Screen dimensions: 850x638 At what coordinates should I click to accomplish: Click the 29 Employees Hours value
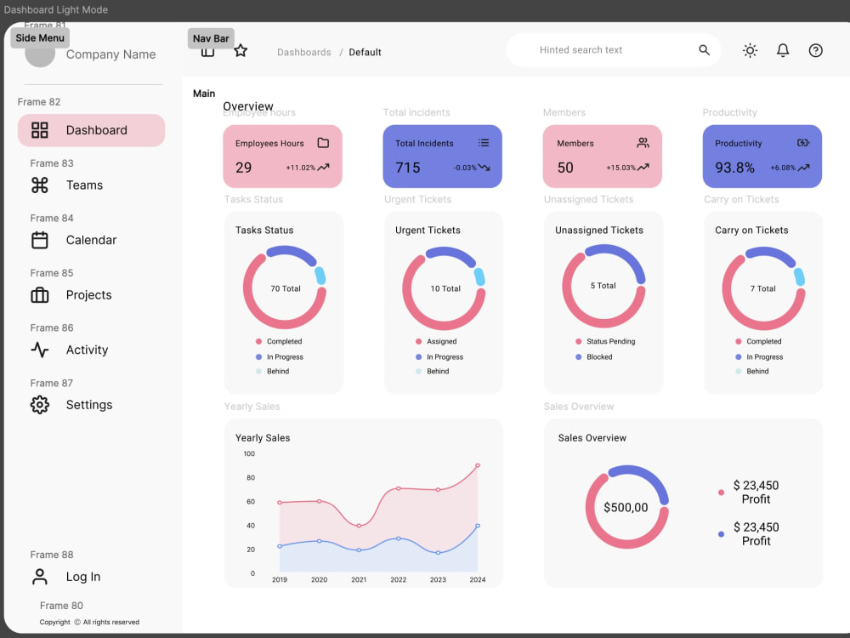click(x=243, y=168)
